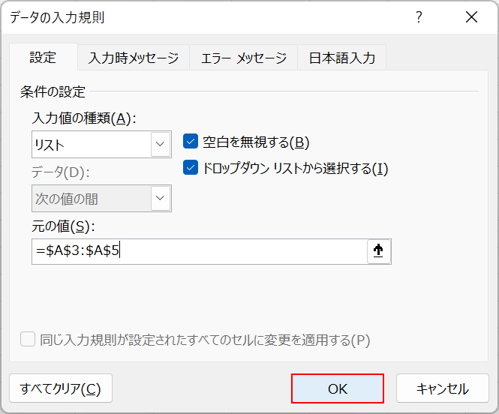Expand the データ dropdown arrow
This screenshot has width=499, height=414.
point(160,199)
